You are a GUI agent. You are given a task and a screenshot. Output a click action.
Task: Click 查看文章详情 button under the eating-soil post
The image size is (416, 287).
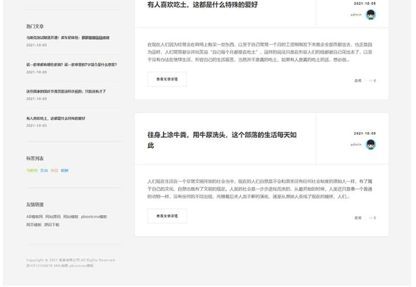167,79
